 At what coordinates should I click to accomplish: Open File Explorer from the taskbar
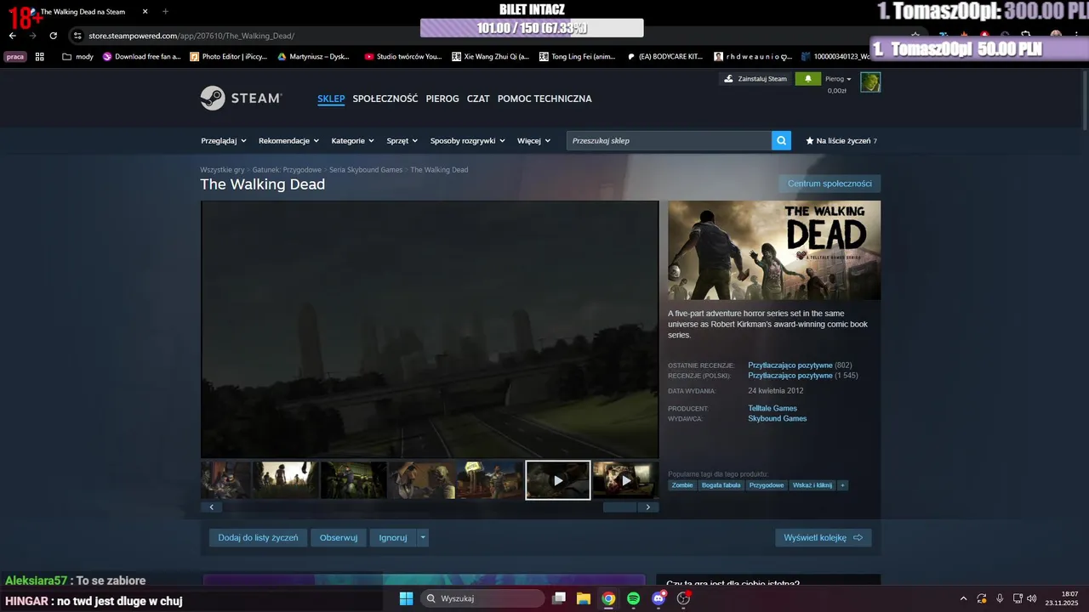584,598
